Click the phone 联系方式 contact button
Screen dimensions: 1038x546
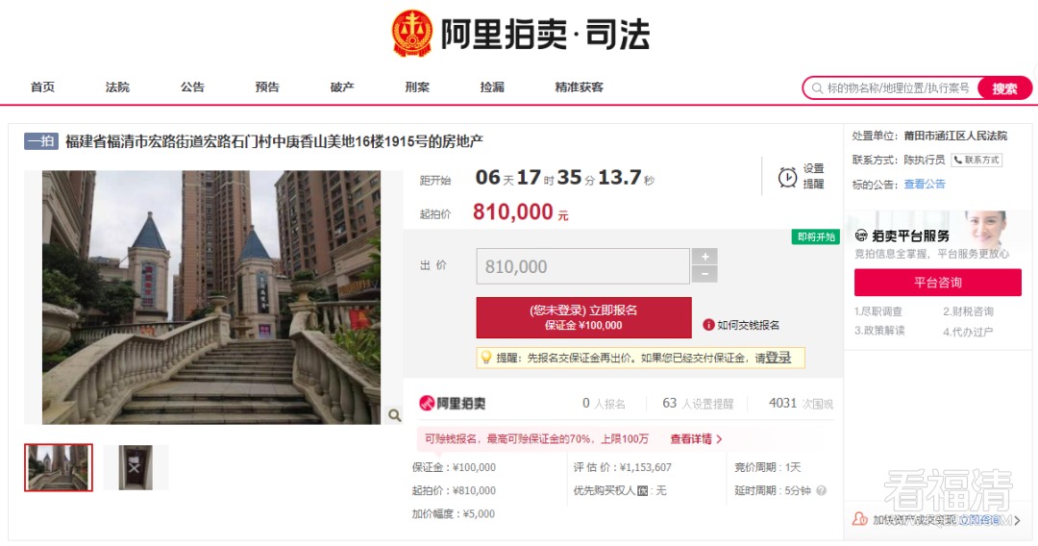[977, 160]
